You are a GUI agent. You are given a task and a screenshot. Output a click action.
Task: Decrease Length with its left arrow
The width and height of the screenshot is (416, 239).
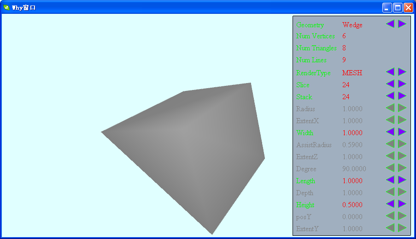tap(390, 180)
